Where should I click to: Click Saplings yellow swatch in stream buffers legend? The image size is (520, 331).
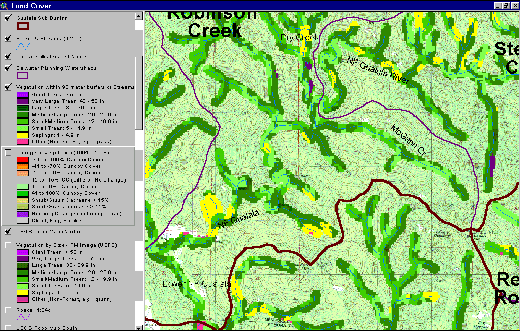coord(23,135)
